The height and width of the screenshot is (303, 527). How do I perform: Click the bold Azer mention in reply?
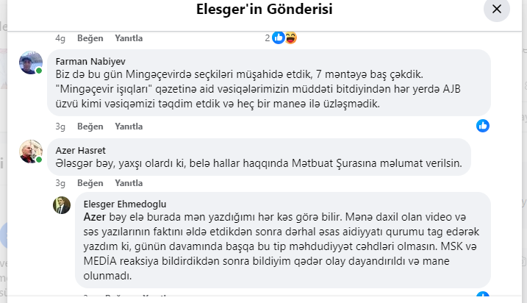tap(95, 217)
